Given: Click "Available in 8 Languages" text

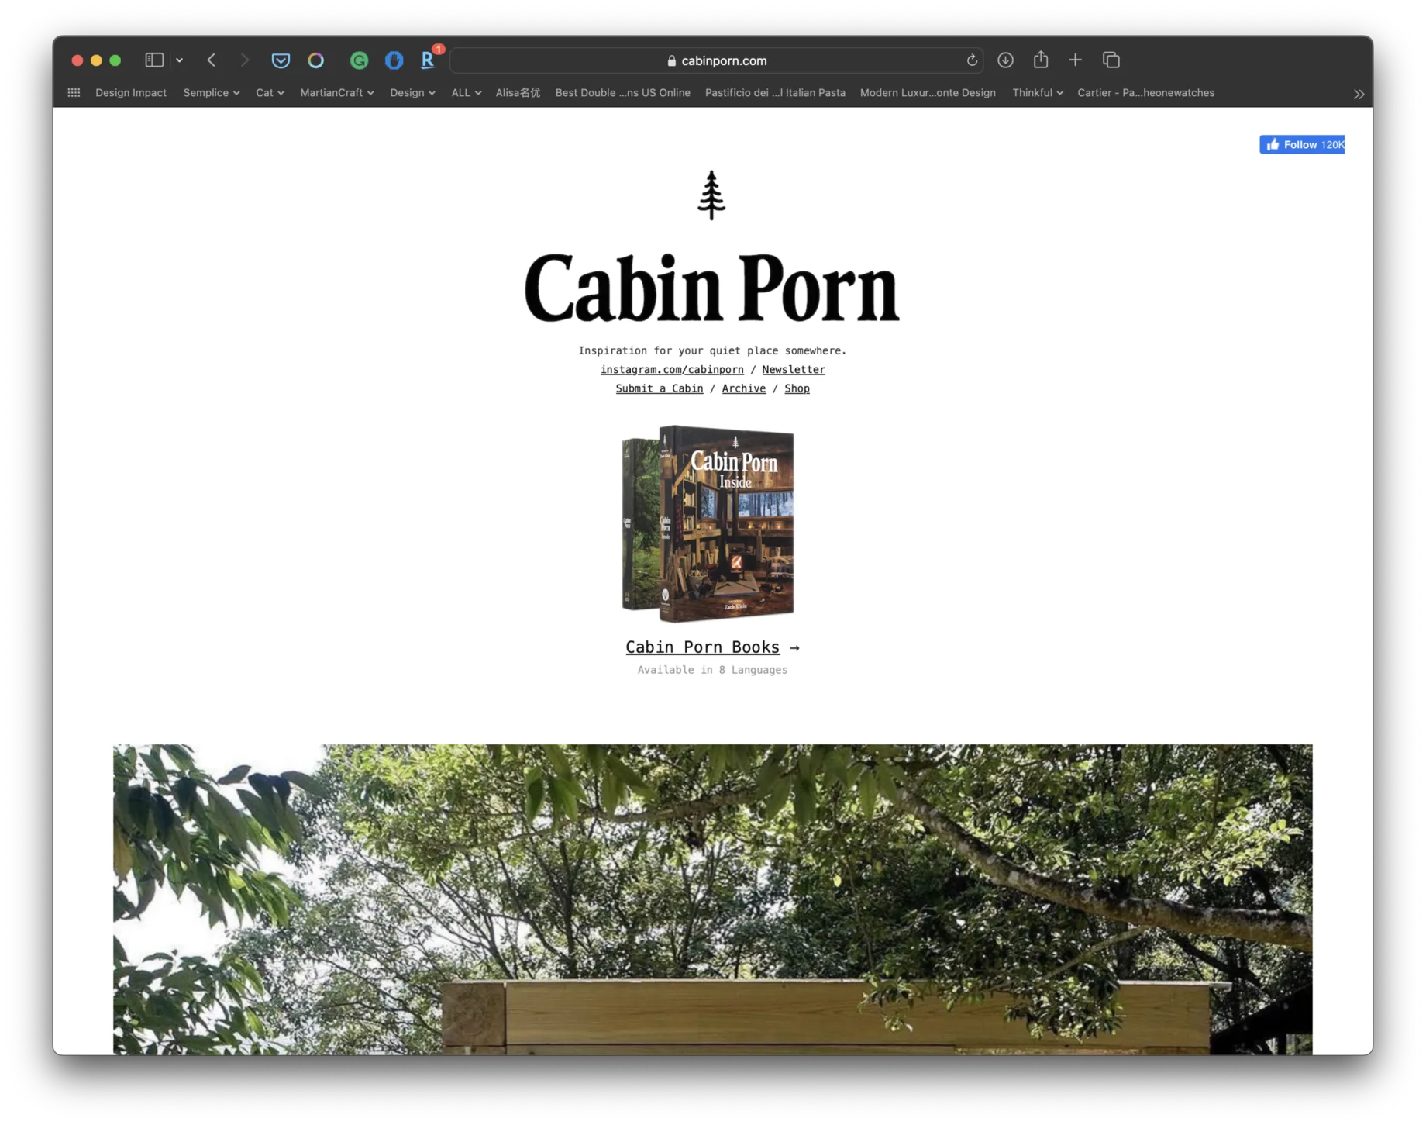Looking at the screenshot, I should coord(712,670).
